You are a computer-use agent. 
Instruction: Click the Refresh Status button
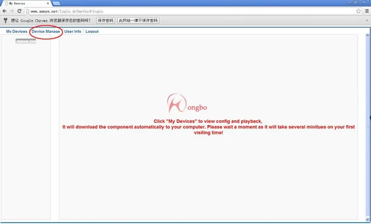point(26,41)
